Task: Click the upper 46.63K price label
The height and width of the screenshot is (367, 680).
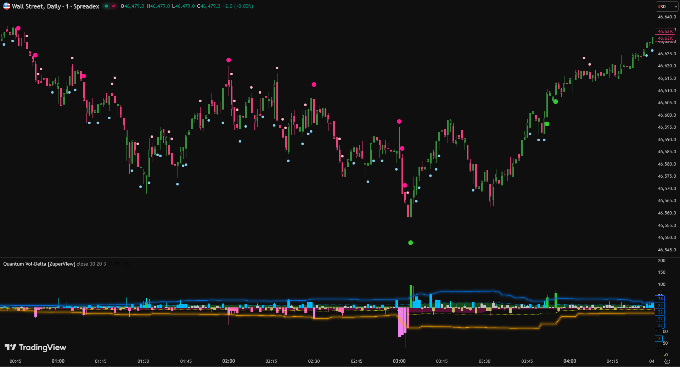Action: pyautogui.click(x=665, y=32)
